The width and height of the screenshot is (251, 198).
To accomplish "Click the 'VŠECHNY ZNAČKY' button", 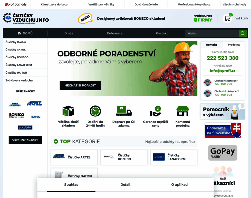I will click(x=25, y=140).
